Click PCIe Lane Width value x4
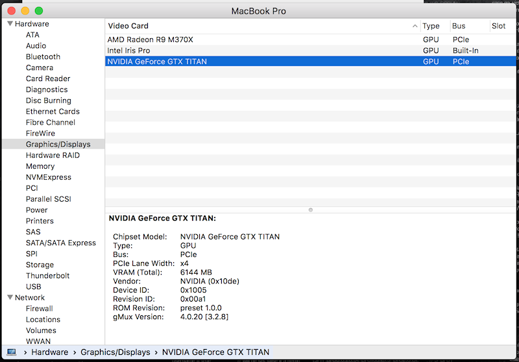 coord(184,263)
